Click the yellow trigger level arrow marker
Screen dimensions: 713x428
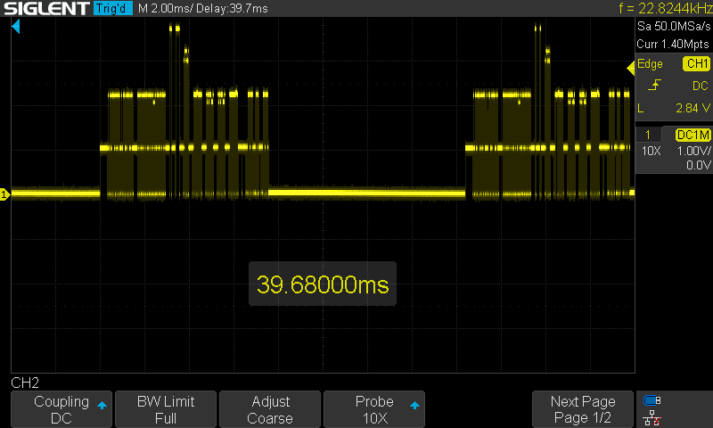point(631,69)
